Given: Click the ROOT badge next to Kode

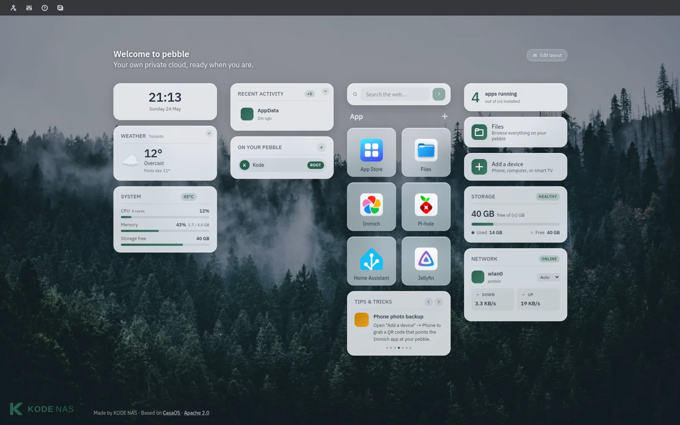Looking at the screenshot, I should point(315,165).
